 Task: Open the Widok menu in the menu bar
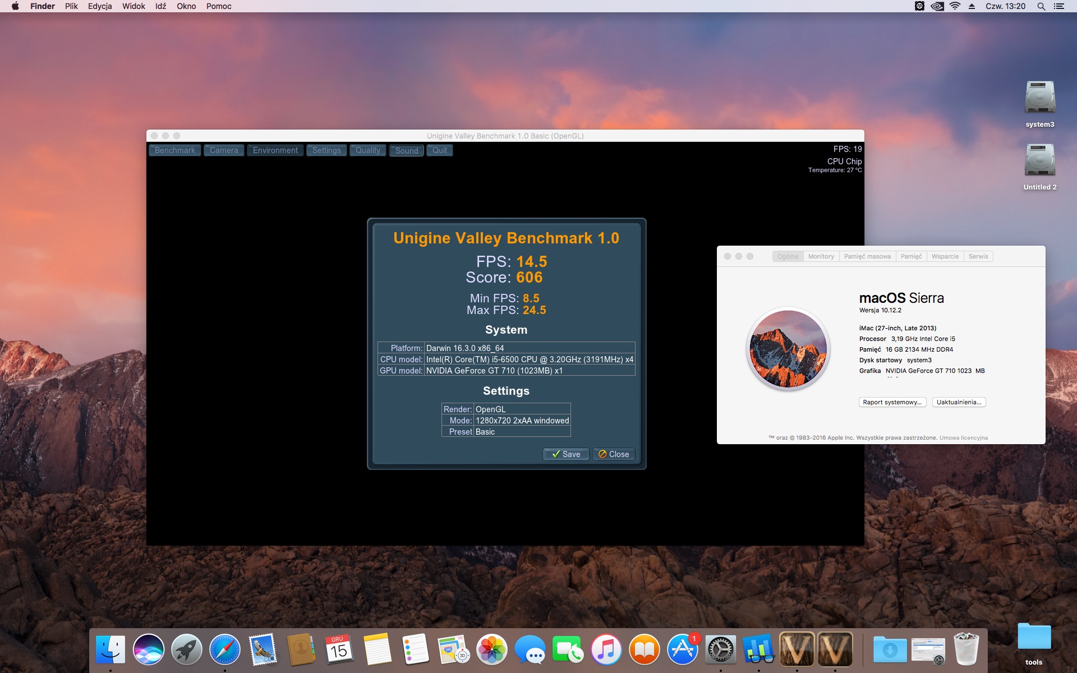pyautogui.click(x=134, y=6)
